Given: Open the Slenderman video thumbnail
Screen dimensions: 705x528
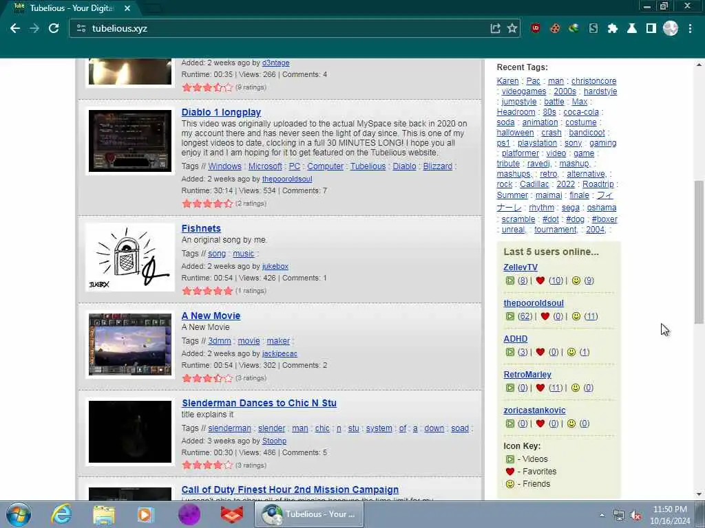Looking at the screenshot, I should click(130, 432).
